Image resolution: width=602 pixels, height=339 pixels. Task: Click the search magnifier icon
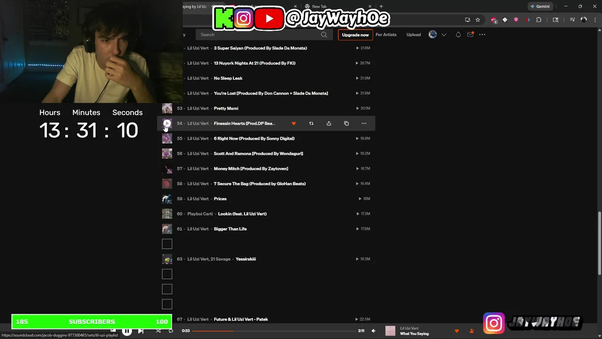[324, 34]
